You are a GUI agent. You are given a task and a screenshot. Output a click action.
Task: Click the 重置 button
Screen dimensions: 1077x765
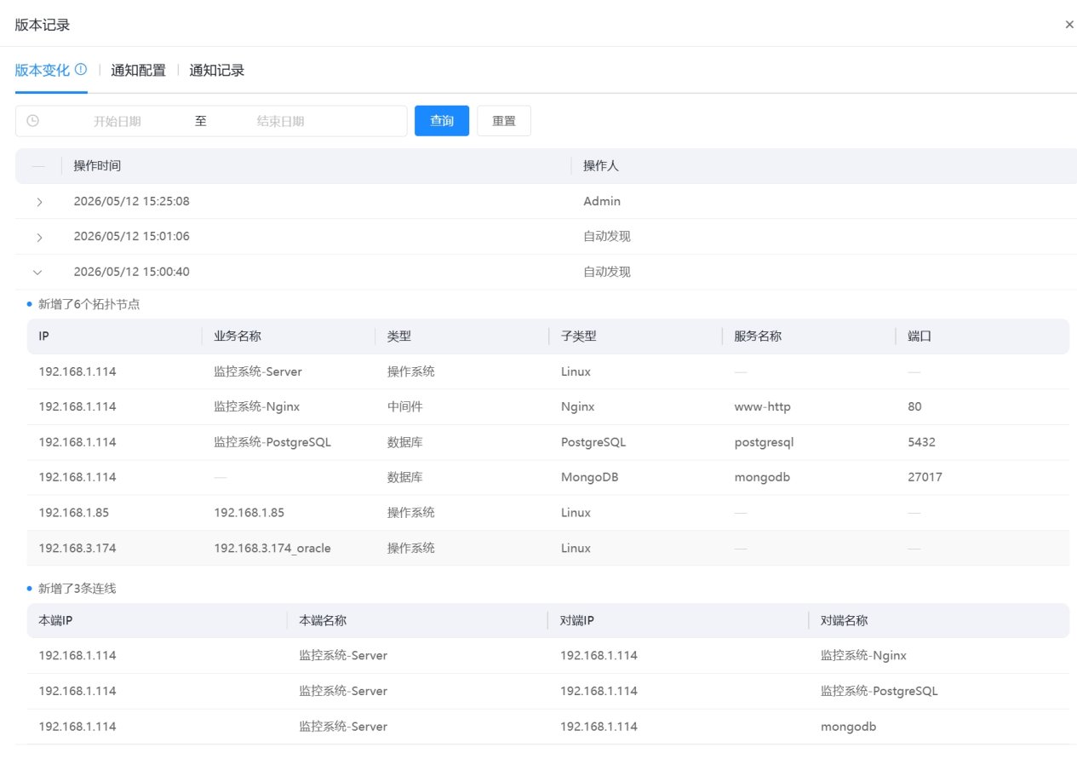click(x=504, y=121)
